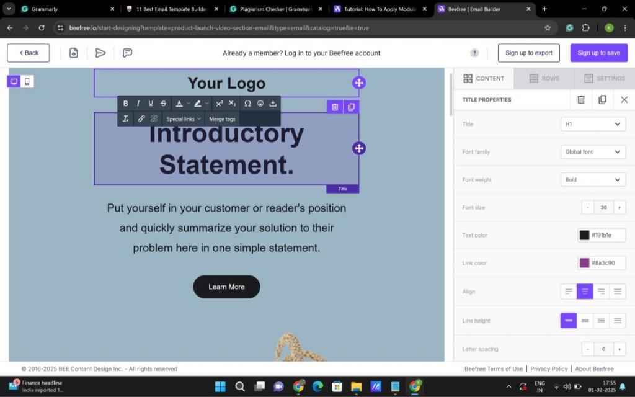Increase font size with plus stepper

pyautogui.click(x=619, y=207)
